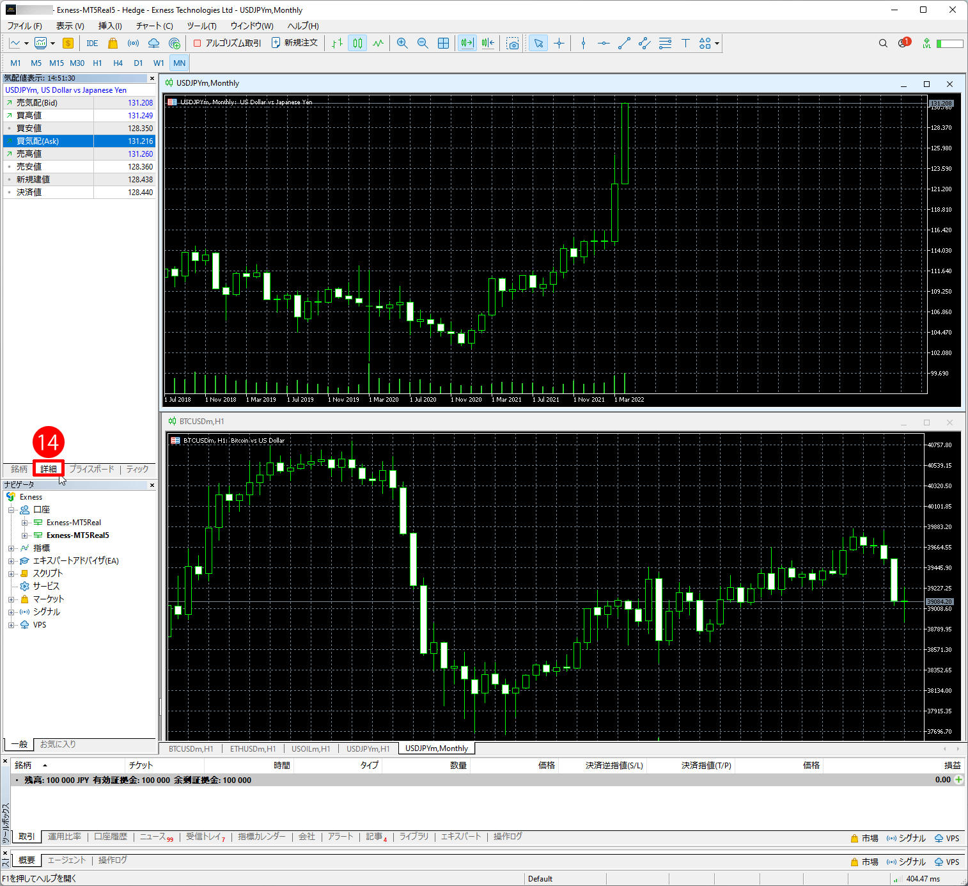Open the 表示 (V) menu

(x=70, y=26)
